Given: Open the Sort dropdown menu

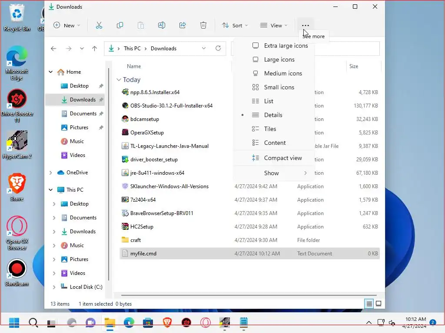Looking at the screenshot, I should pos(235,26).
